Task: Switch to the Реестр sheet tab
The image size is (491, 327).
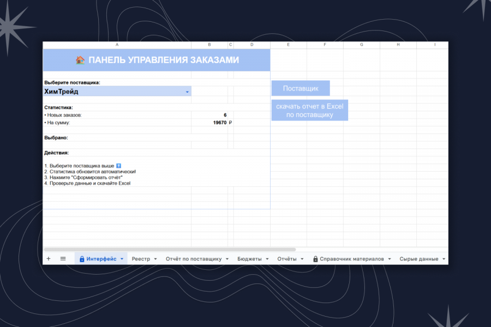Action: (x=141, y=259)
